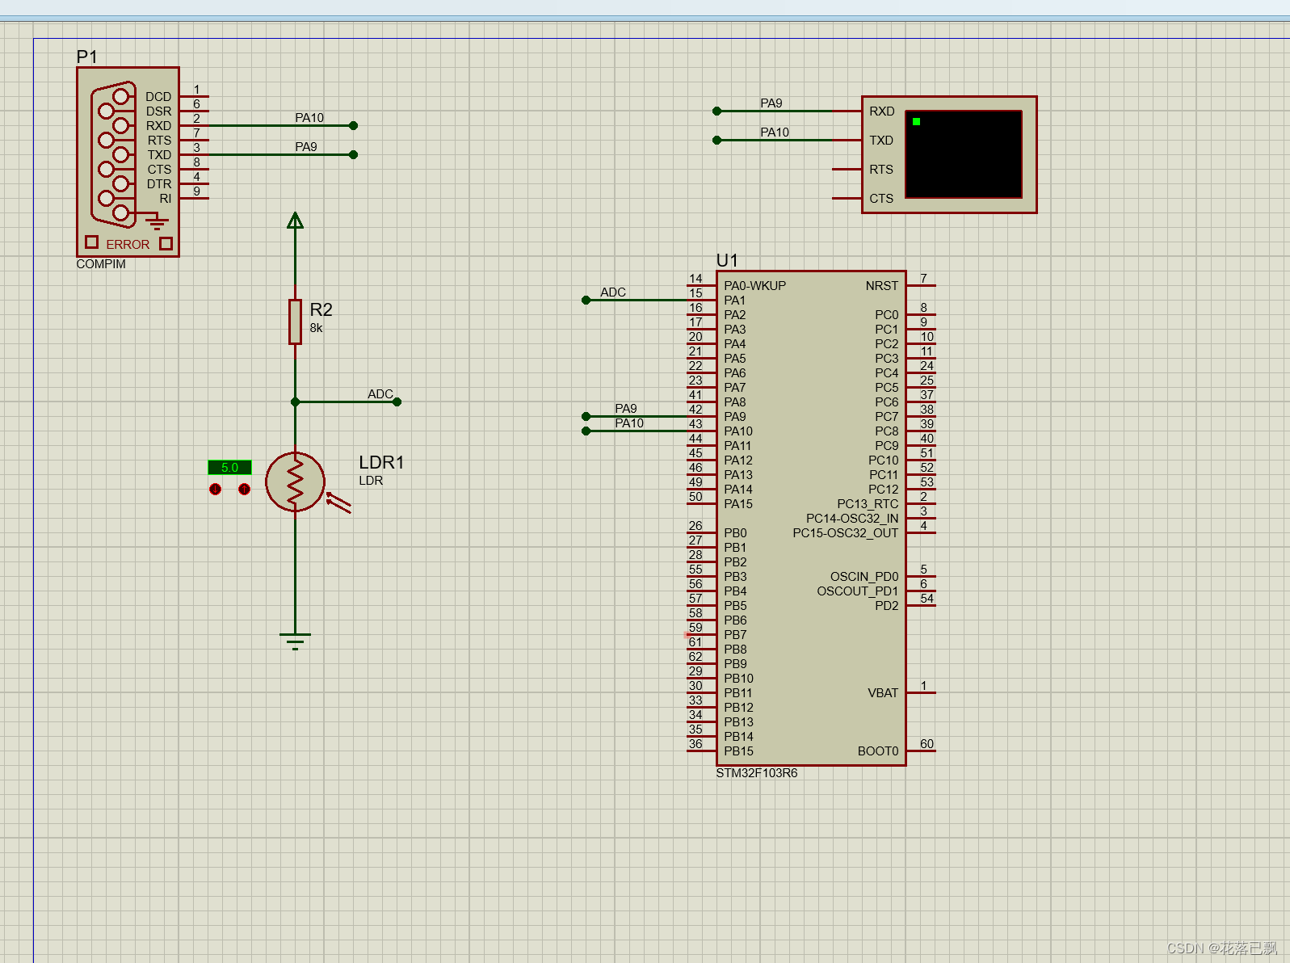Image resolution: width=1290 pixels, height=963 pixels.
Task: Select the LDR1 reference label
Action: tap(381, 462)
